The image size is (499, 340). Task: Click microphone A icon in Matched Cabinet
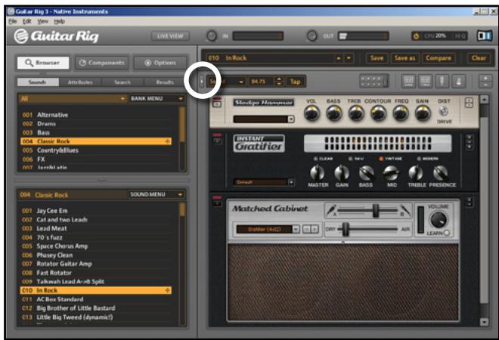(331, 210)
